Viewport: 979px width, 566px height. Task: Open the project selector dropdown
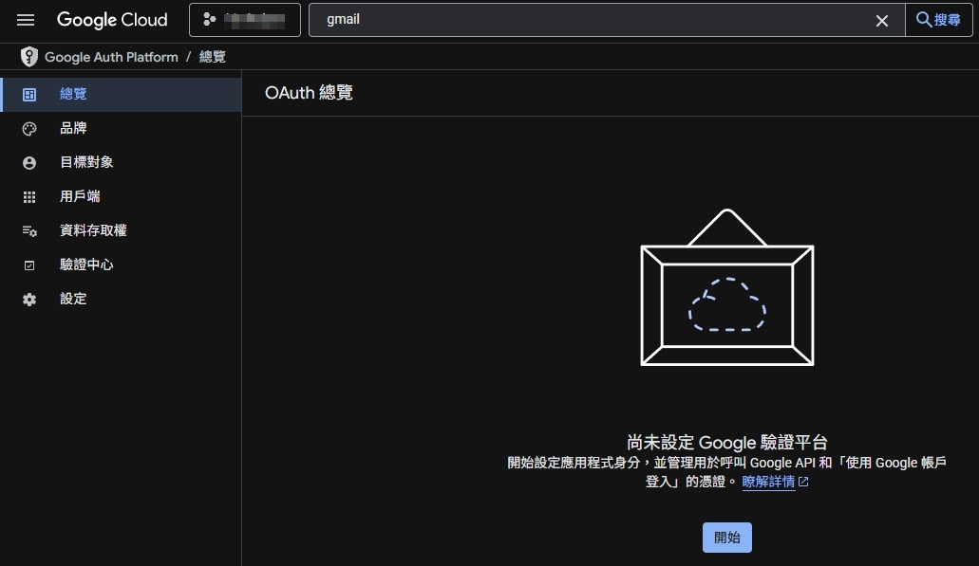pos(245,20)
